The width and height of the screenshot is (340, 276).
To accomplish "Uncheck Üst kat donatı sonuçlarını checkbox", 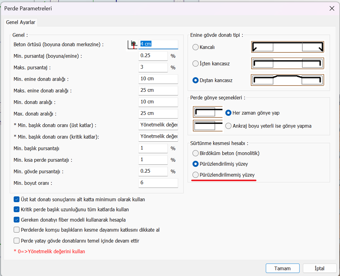I will (x=17, y=200).
